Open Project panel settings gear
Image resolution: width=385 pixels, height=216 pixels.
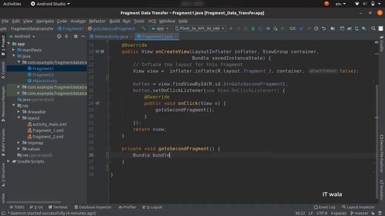pyautogui.click(x=76, y=36)
